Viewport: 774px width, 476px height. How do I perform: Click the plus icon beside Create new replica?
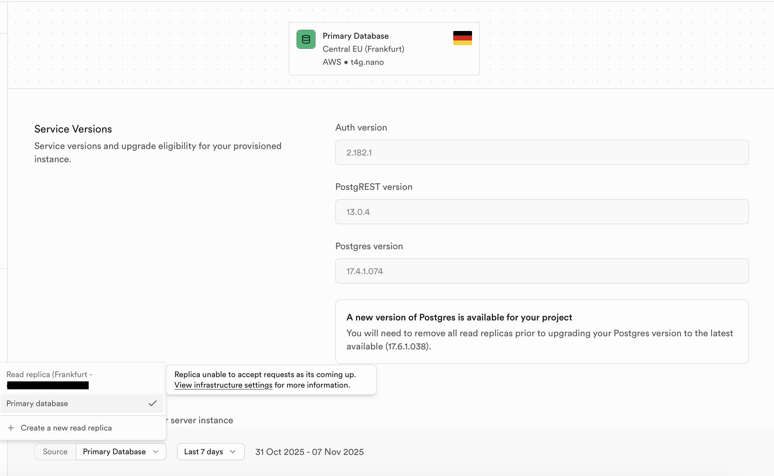[11, 428]
